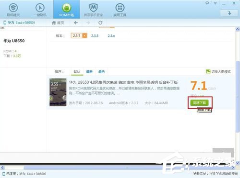Navigate forward with the right arrow

tap(88, 23)
